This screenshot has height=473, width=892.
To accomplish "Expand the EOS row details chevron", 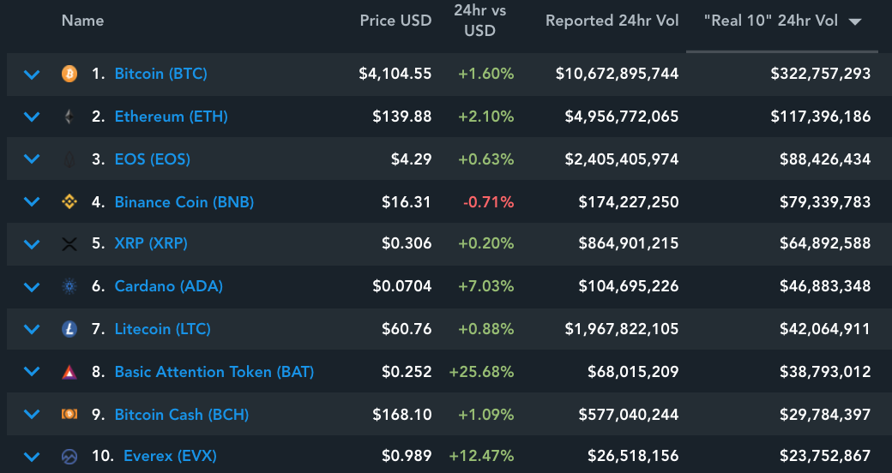I will tap(32, 159).
